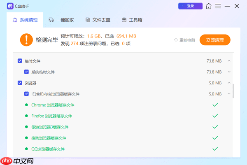Click the 立即清理 clean now button
This screenshot has height=165, width=247.
point(215,40)
